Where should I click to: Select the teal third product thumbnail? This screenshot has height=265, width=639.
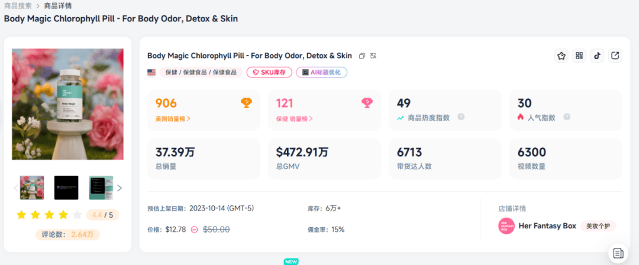[x=101, y=188]
